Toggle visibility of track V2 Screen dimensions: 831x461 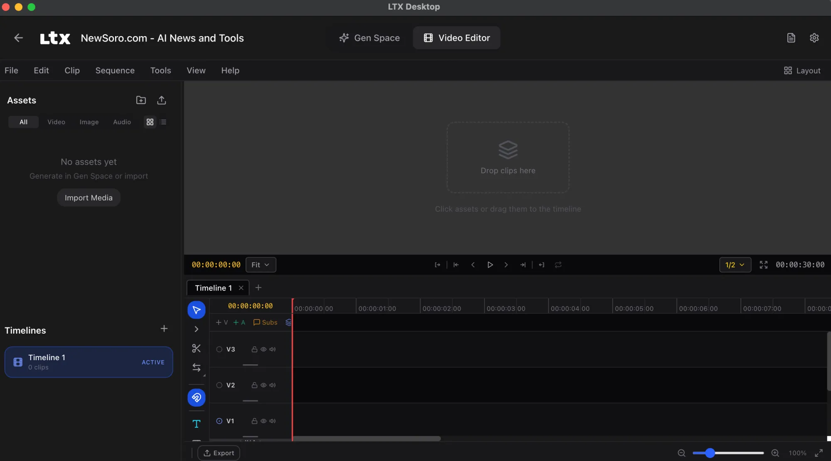coord(263,385)
